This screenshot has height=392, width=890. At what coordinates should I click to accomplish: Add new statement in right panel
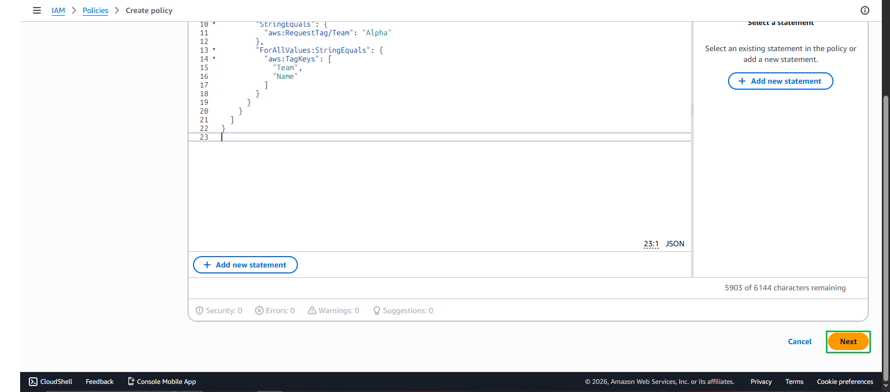coord(780,81)
